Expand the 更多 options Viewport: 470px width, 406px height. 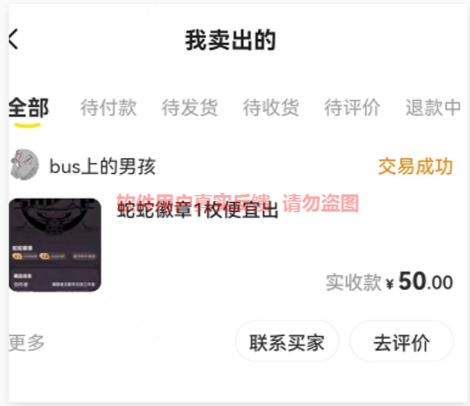tap(27, 342)
